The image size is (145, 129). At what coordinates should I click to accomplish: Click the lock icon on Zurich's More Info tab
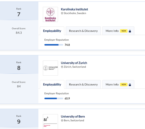tap(130, 85)
